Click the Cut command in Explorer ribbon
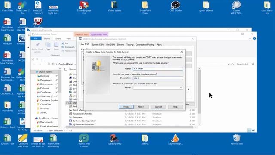 pyautogui.click(x=65, y=43)
